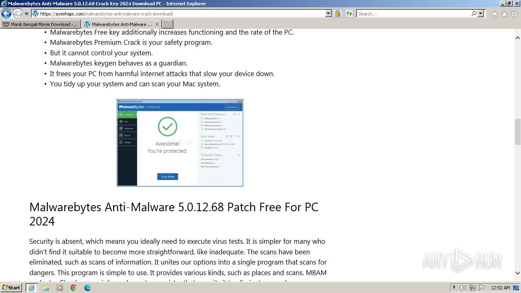This screenshot has width=521, height=293.
Task: Click into the browser Search box
Action: [x=414, y=14]
